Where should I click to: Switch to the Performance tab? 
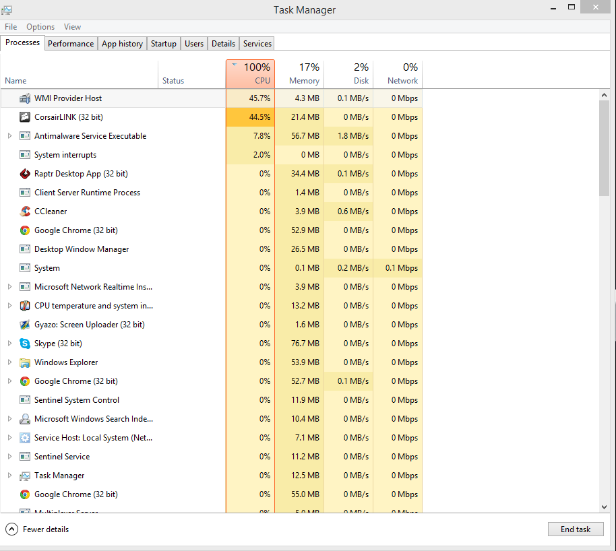[71, 44]
